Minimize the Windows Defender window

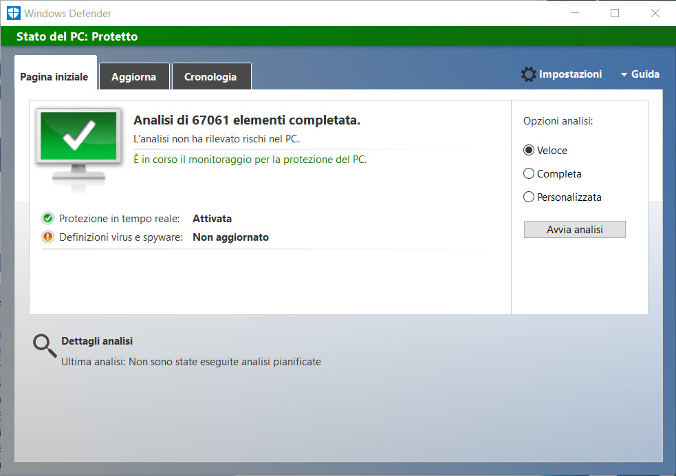575,13
